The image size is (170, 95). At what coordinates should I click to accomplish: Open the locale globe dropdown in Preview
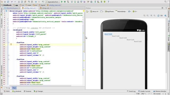tap(129, 11)
